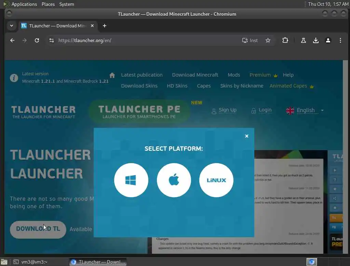Choose the Linux platform icon
Viewport: 350px width, 266px height.
pos(216,180)
